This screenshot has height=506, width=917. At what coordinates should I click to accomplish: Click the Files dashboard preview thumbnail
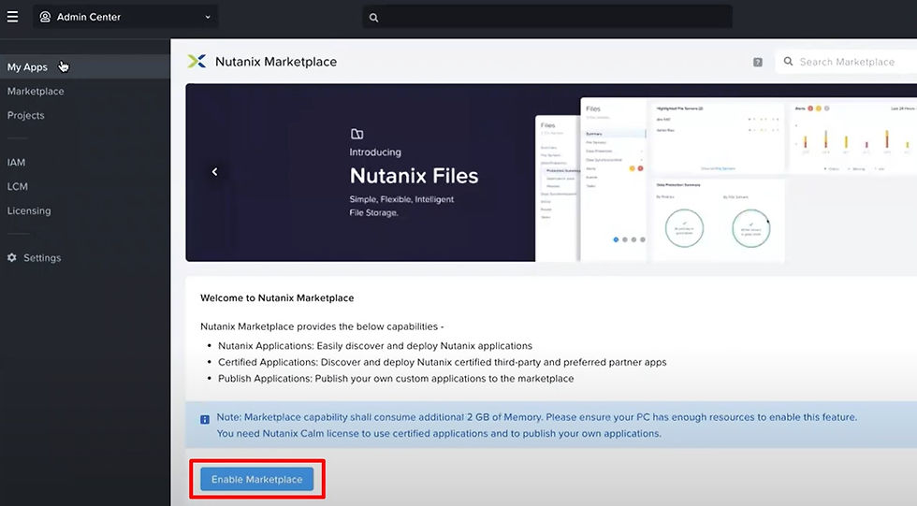click(x=726, y=179)
